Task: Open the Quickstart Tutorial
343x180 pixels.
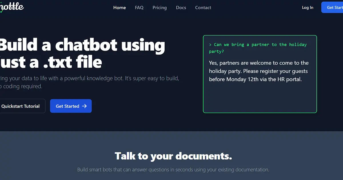Action: coord(22,106)
